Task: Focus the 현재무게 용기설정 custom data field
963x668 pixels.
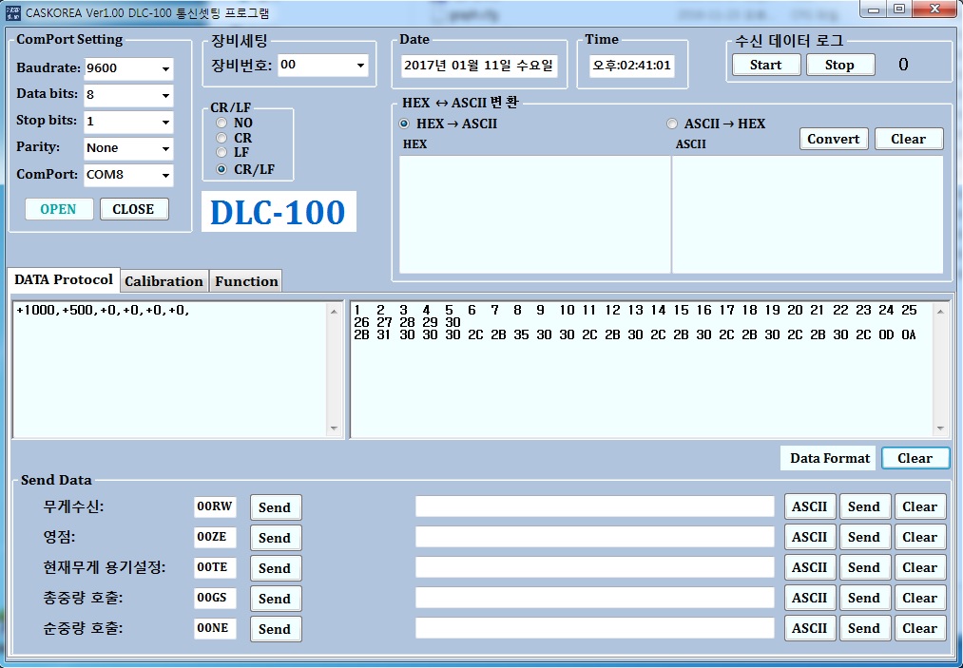Action: (594, 567)
